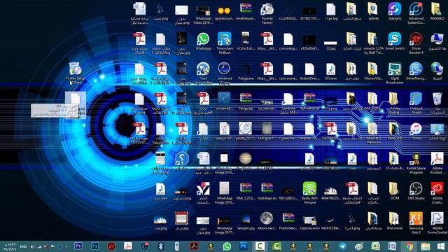Select the Your Uninstaller shortcut
The width and height of the screenshot is (448, 252).
(x=203, y=73)
